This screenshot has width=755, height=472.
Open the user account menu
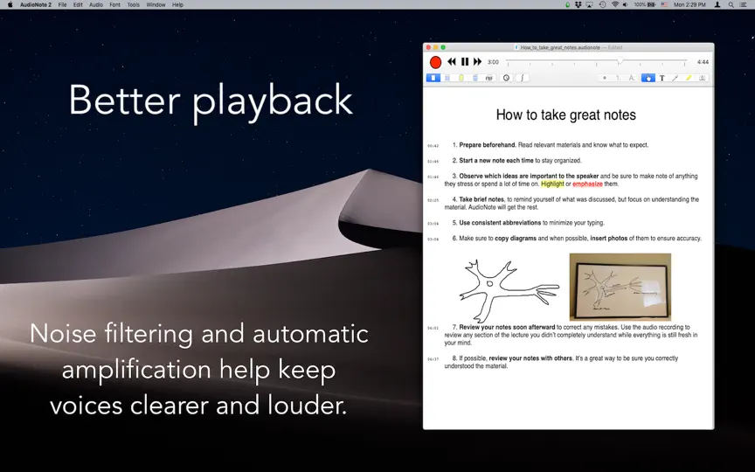point(717,5)
